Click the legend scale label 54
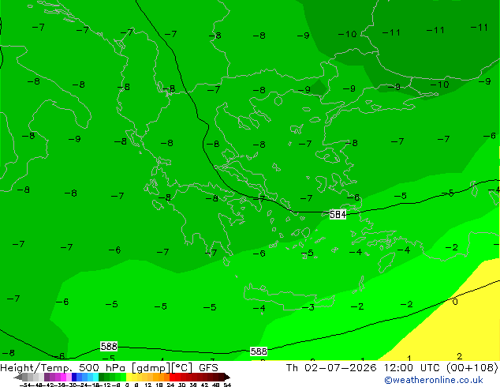 227,385
